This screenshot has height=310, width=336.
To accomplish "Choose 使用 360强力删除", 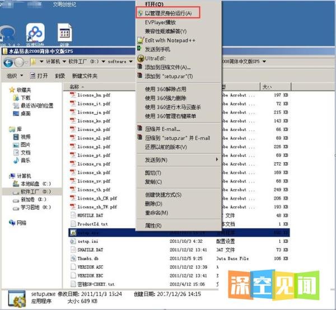I will (165, 98).
